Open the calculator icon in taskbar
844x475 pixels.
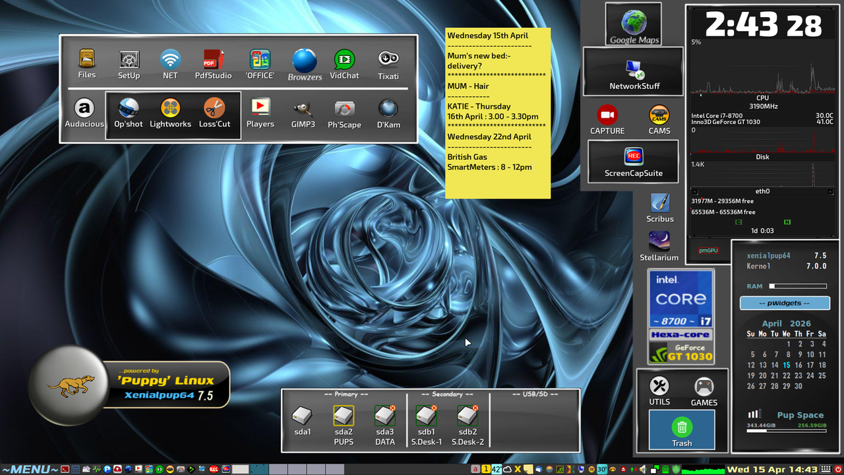click(75, 469)
